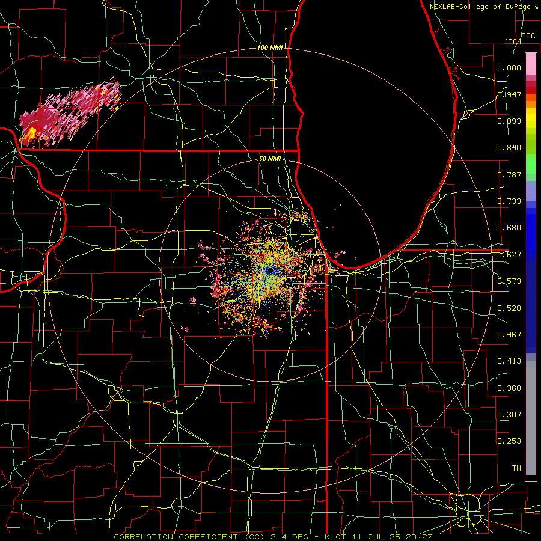This screenshot has height=541, width=541.
Task: Select the 1.000 legend value
Action: point(509,67)
